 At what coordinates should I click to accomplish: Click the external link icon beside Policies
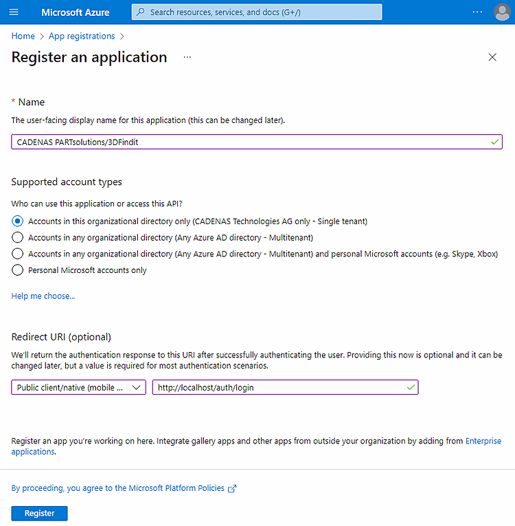(x=232, y=488)
